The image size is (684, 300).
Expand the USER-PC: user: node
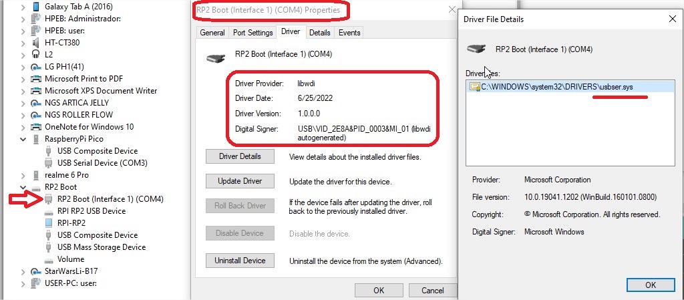(x=23, y=283)
